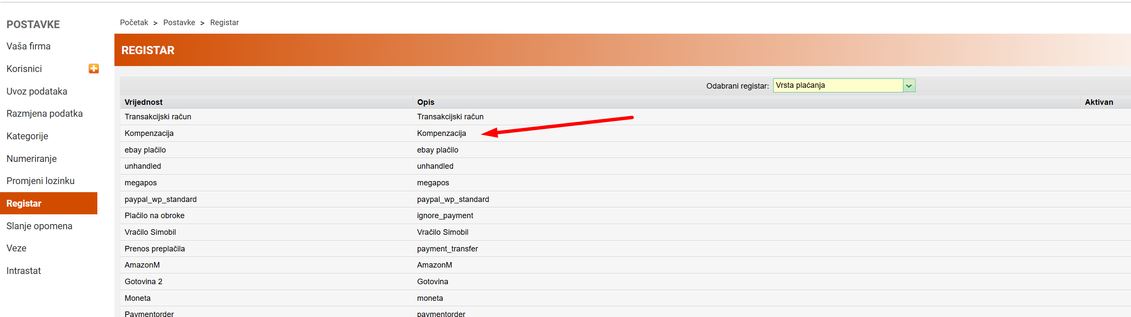This screenshot has height=317, width=1131.
Task: Open Uvoz podataka section
Action: tap(37, 91)
